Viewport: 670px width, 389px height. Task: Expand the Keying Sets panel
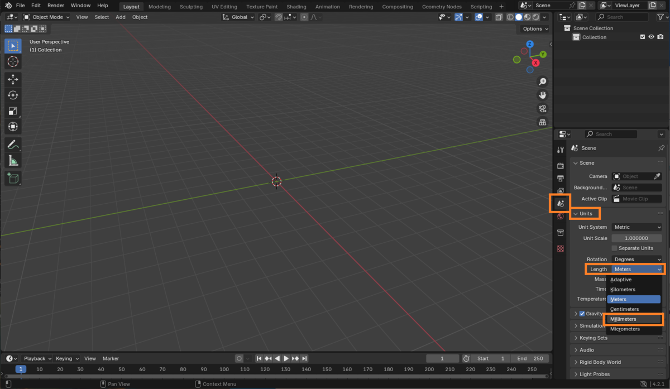[593, 338]
